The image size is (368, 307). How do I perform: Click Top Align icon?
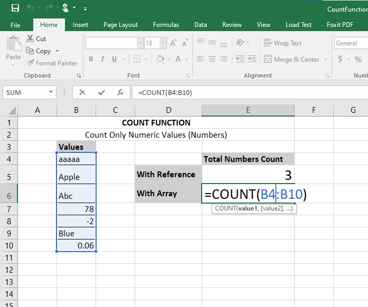coord(201,42)
